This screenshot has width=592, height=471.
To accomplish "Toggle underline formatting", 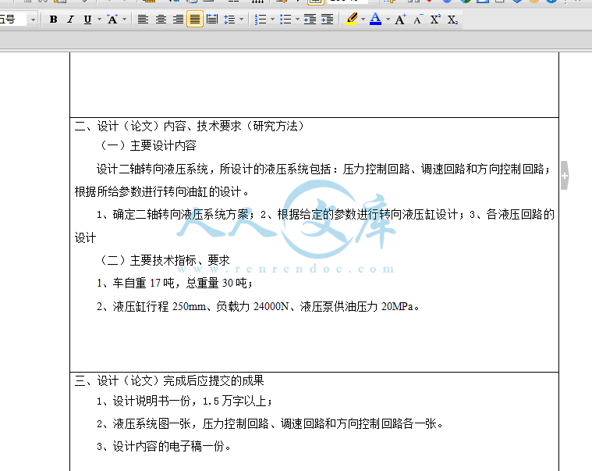I will pyautogui.click(x=87, y=20).
